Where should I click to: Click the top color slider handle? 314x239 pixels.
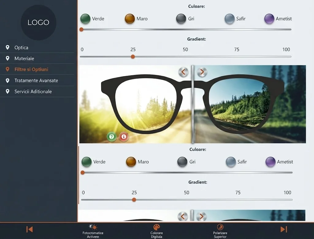[x=81, y=29]
